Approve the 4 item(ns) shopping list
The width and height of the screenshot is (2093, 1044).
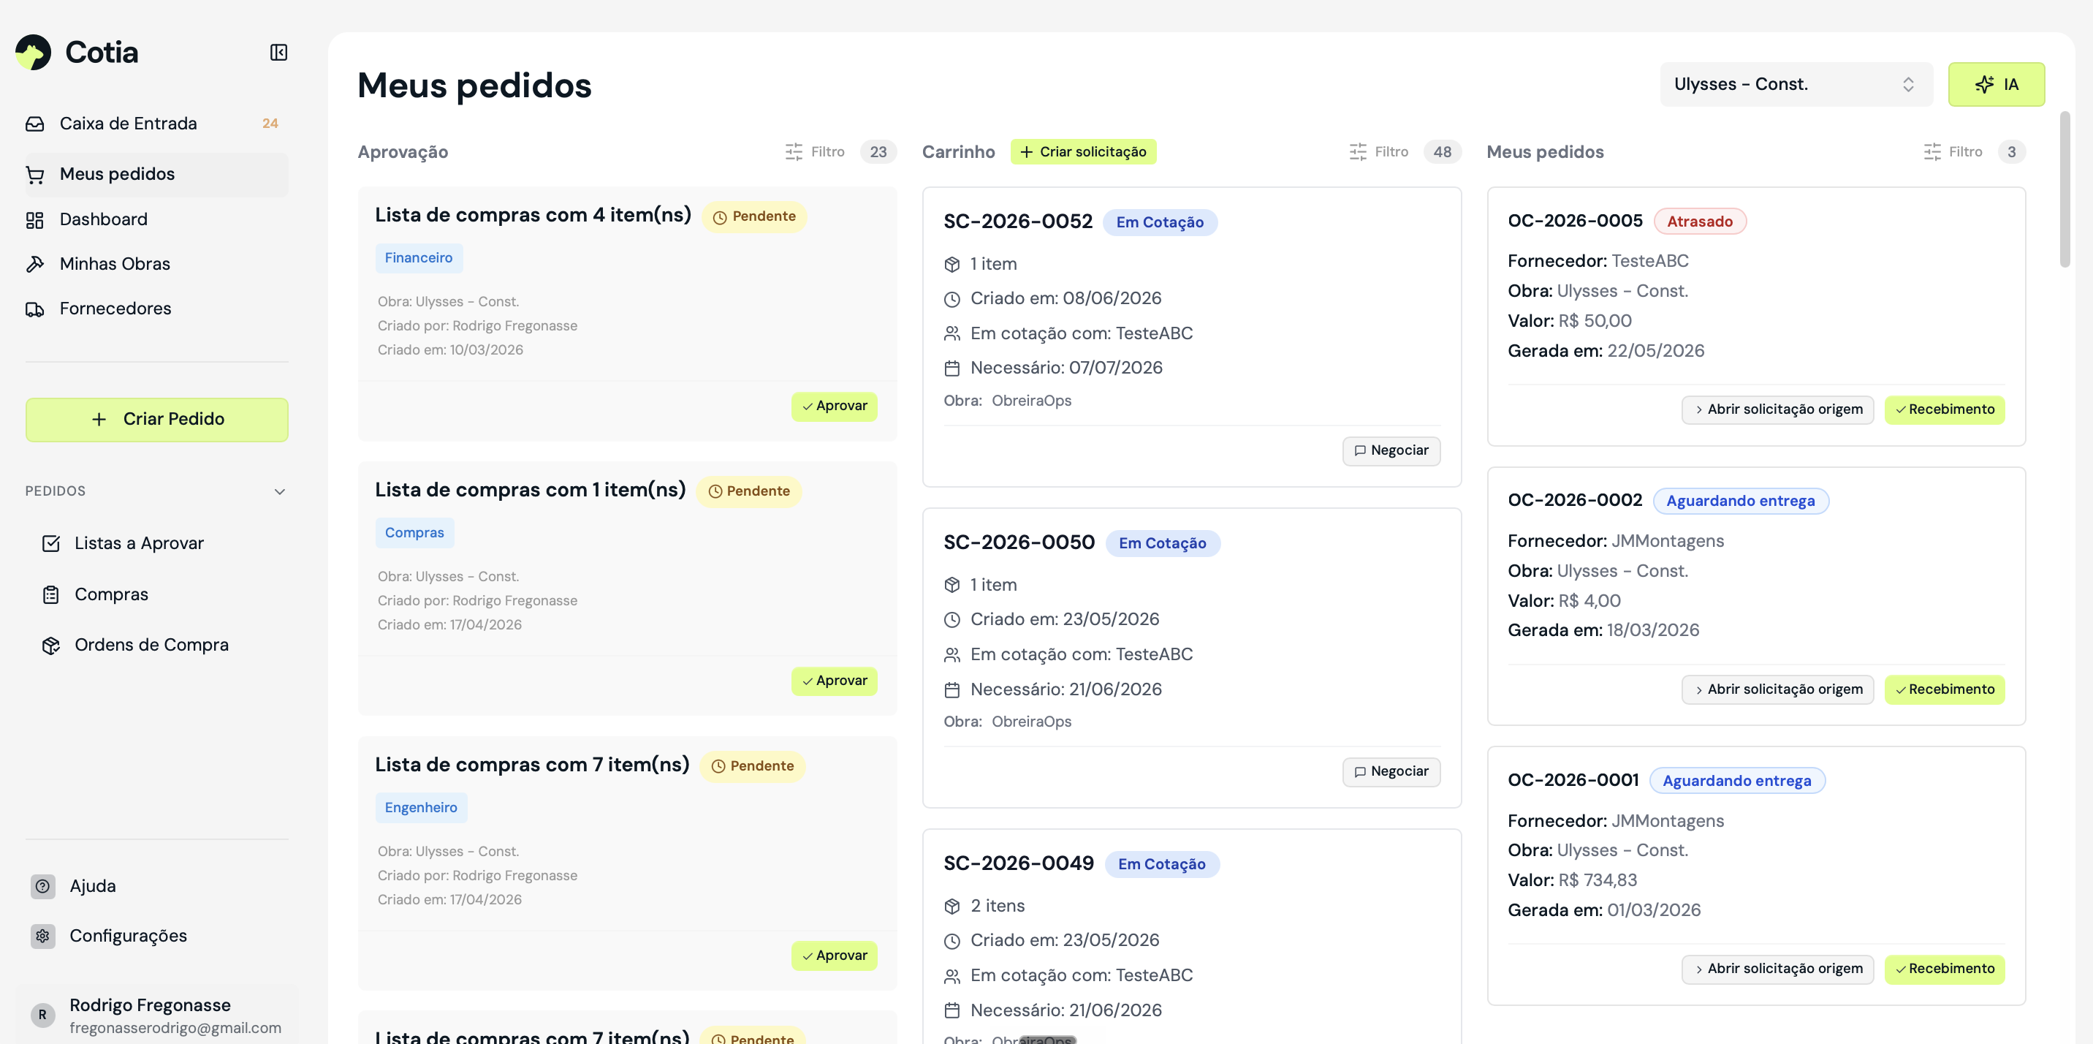click(x=834, y=406)
